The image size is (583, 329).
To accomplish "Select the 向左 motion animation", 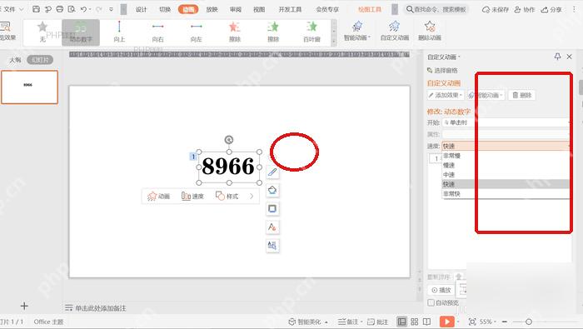I will click(197, 32).
